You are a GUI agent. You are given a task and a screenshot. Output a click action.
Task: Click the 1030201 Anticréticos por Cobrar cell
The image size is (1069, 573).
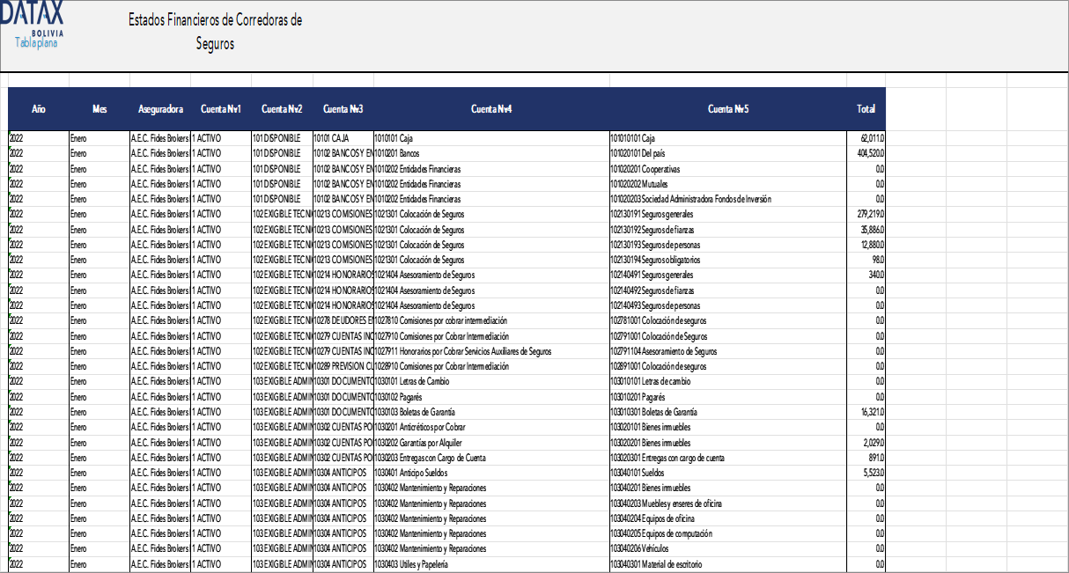[x=491, y=427]
